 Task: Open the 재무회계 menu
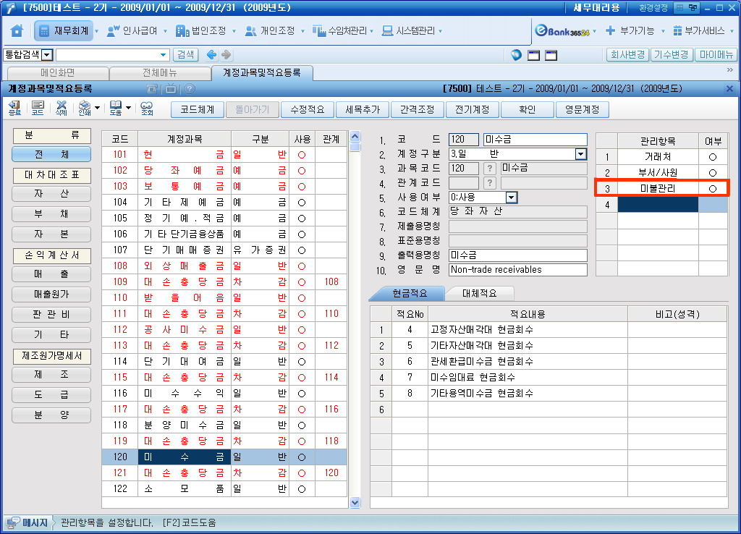click(x=64, y=30)
